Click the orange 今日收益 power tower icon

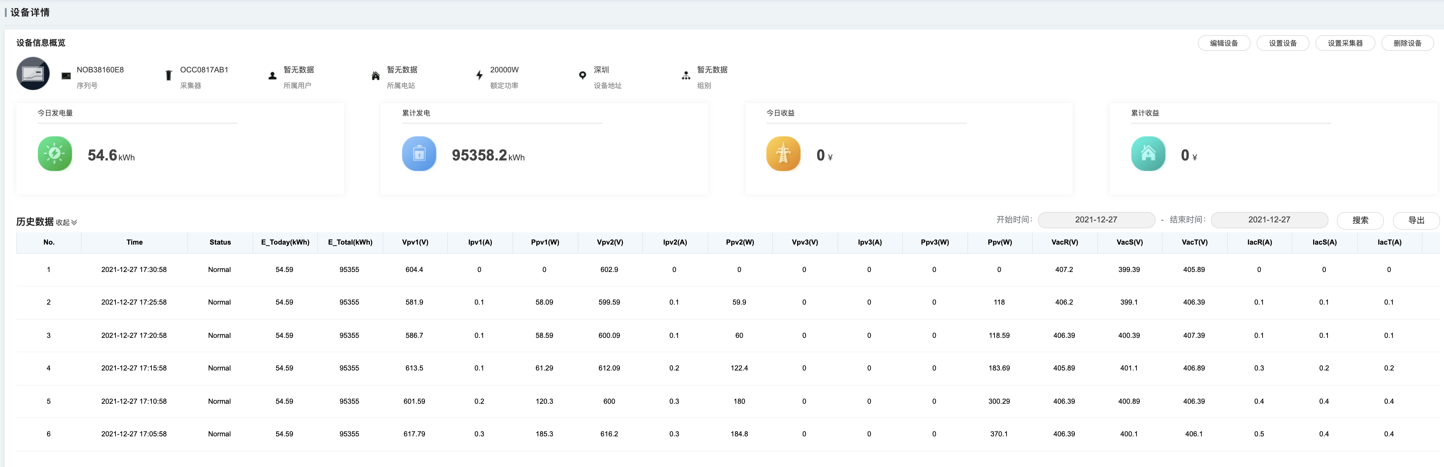[x=783, y=153]
